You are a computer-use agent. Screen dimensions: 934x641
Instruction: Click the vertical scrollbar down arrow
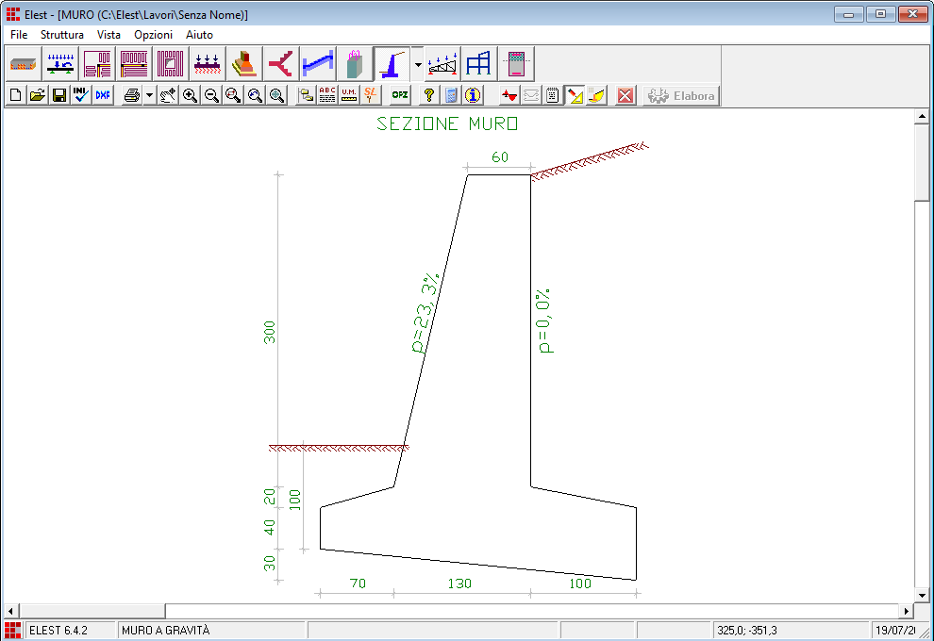(x=923, y=596)
